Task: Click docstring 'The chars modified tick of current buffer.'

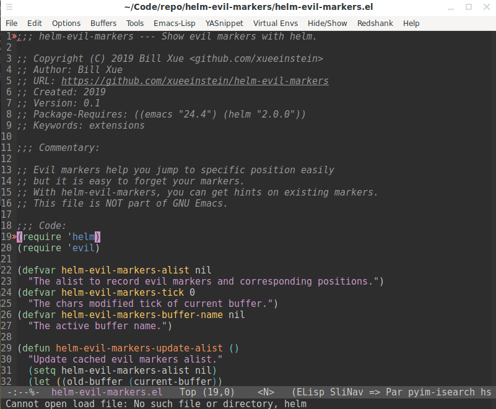Action: [x=150, y=304]
